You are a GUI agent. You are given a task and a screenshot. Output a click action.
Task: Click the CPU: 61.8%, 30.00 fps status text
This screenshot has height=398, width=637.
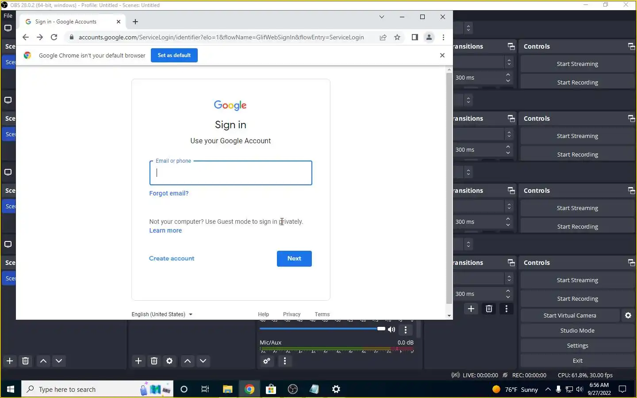pyautogui.click(x=585, y=375)
